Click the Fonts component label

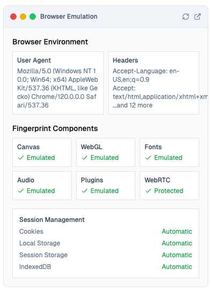click(153, 147)
